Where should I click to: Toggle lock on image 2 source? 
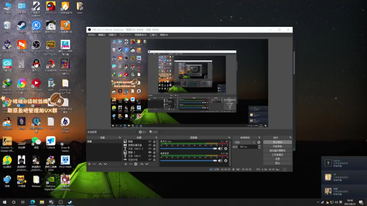tap(154, 152)
